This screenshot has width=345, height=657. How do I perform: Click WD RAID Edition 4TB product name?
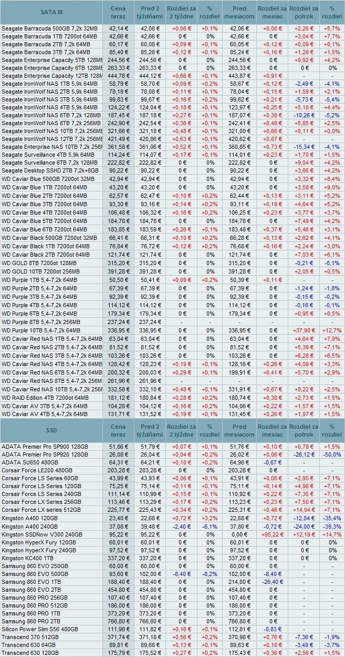click(x=44, y=398)
